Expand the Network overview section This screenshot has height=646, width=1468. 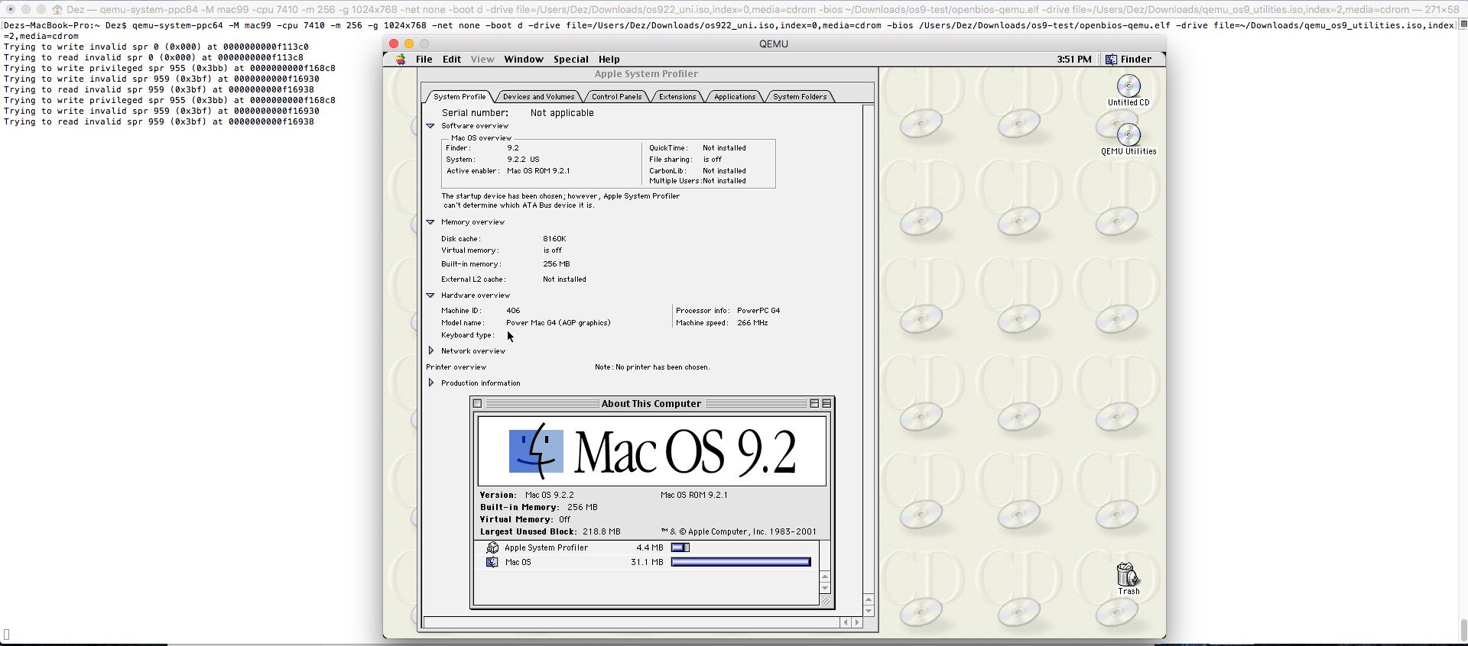tap(431, 351)
